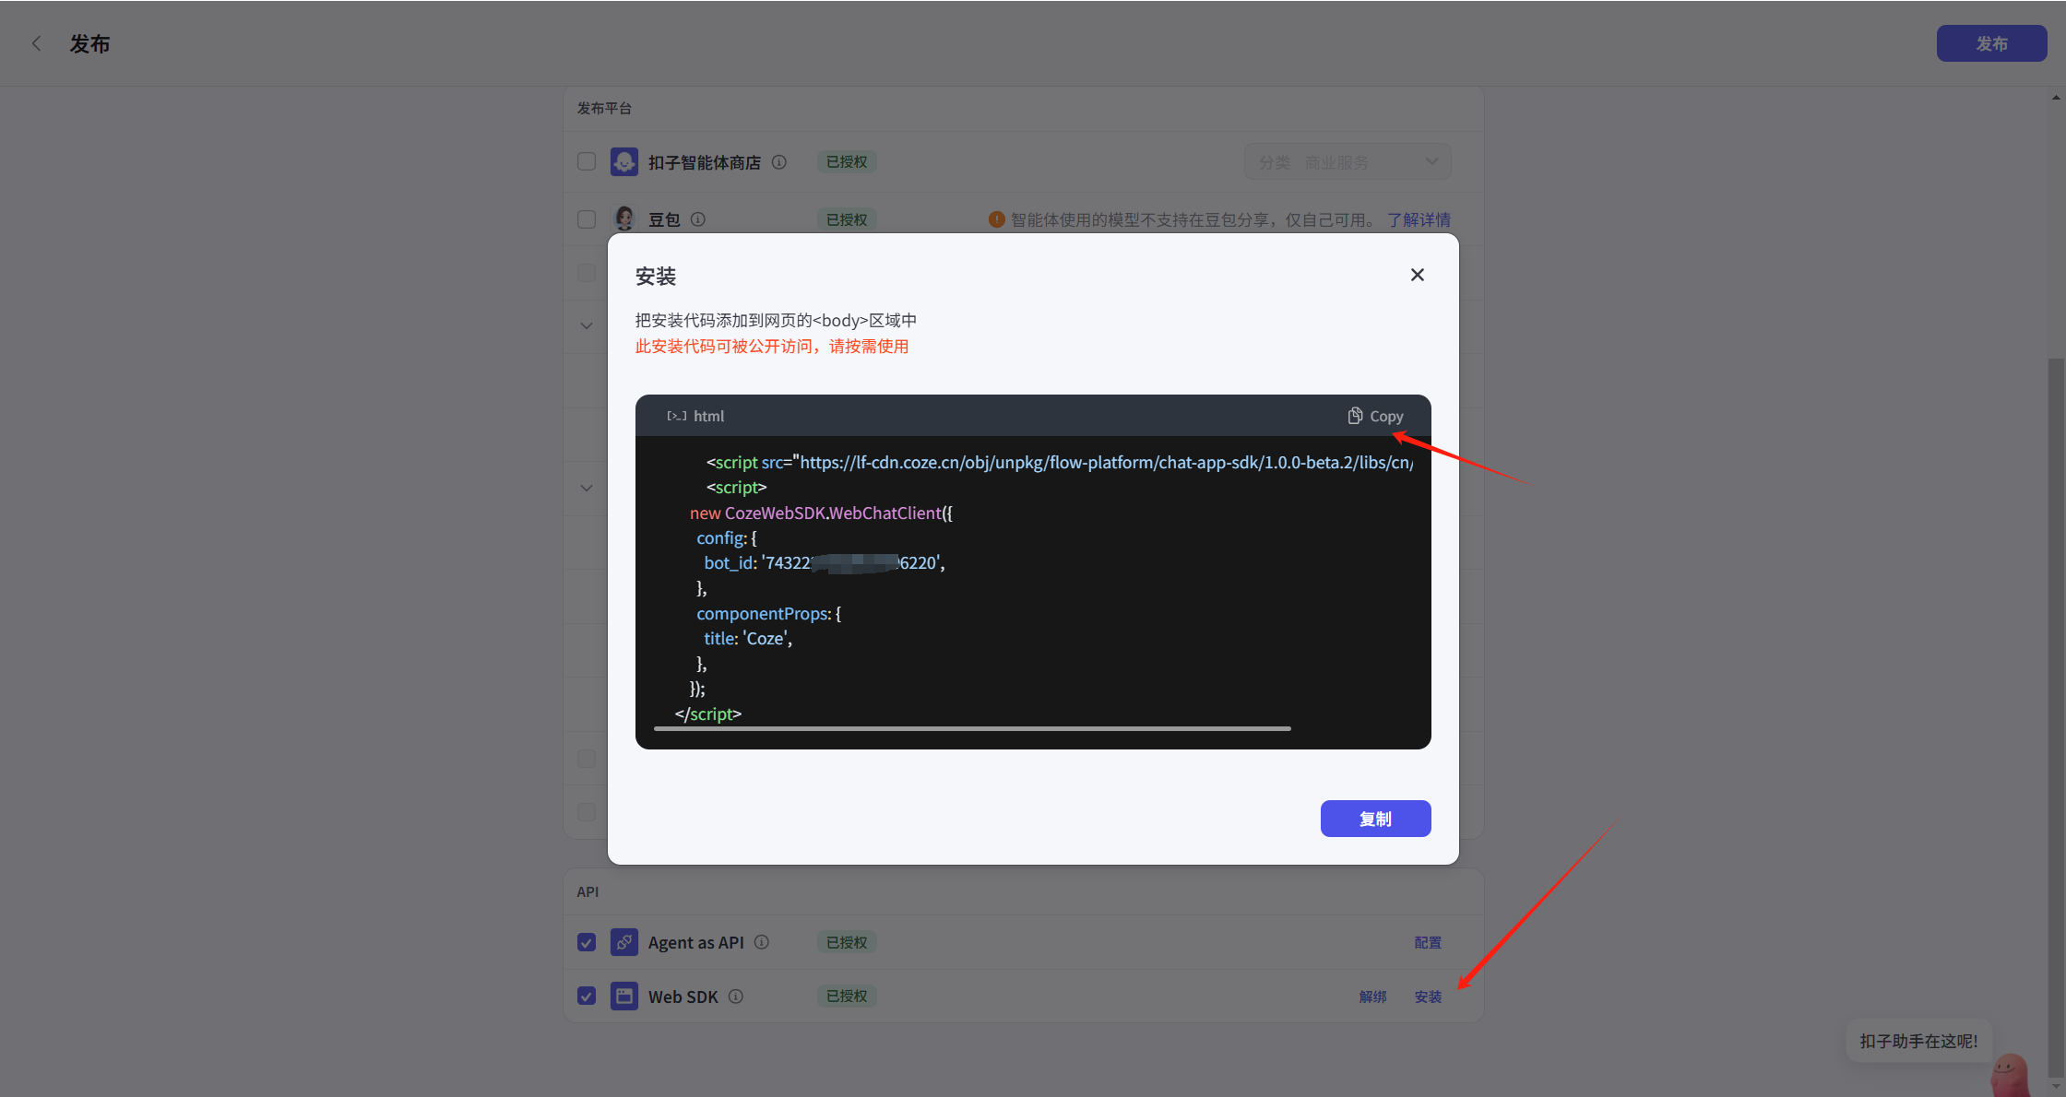Screen dimensions: 2066x1097
Task: Open the 分类 商业服务 dropdown
Action: pos(1348,162)
